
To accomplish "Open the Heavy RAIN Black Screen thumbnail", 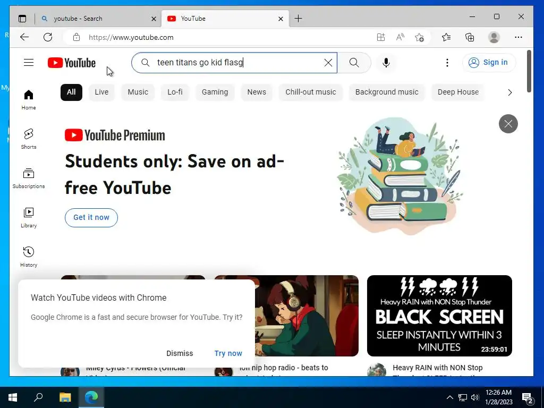I will (x=439, y=316).
